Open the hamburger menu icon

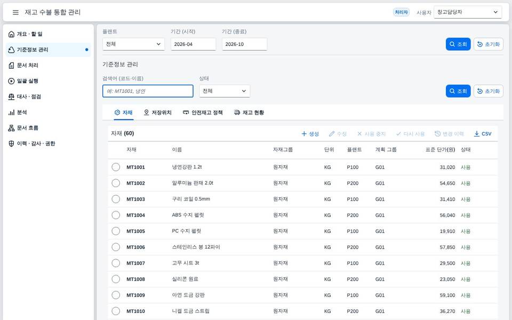click(15, 12)
